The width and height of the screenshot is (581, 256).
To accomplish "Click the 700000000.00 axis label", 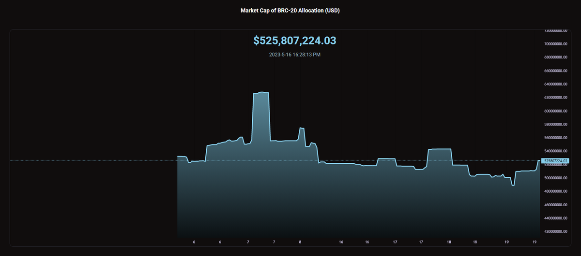I will [555, 44].
